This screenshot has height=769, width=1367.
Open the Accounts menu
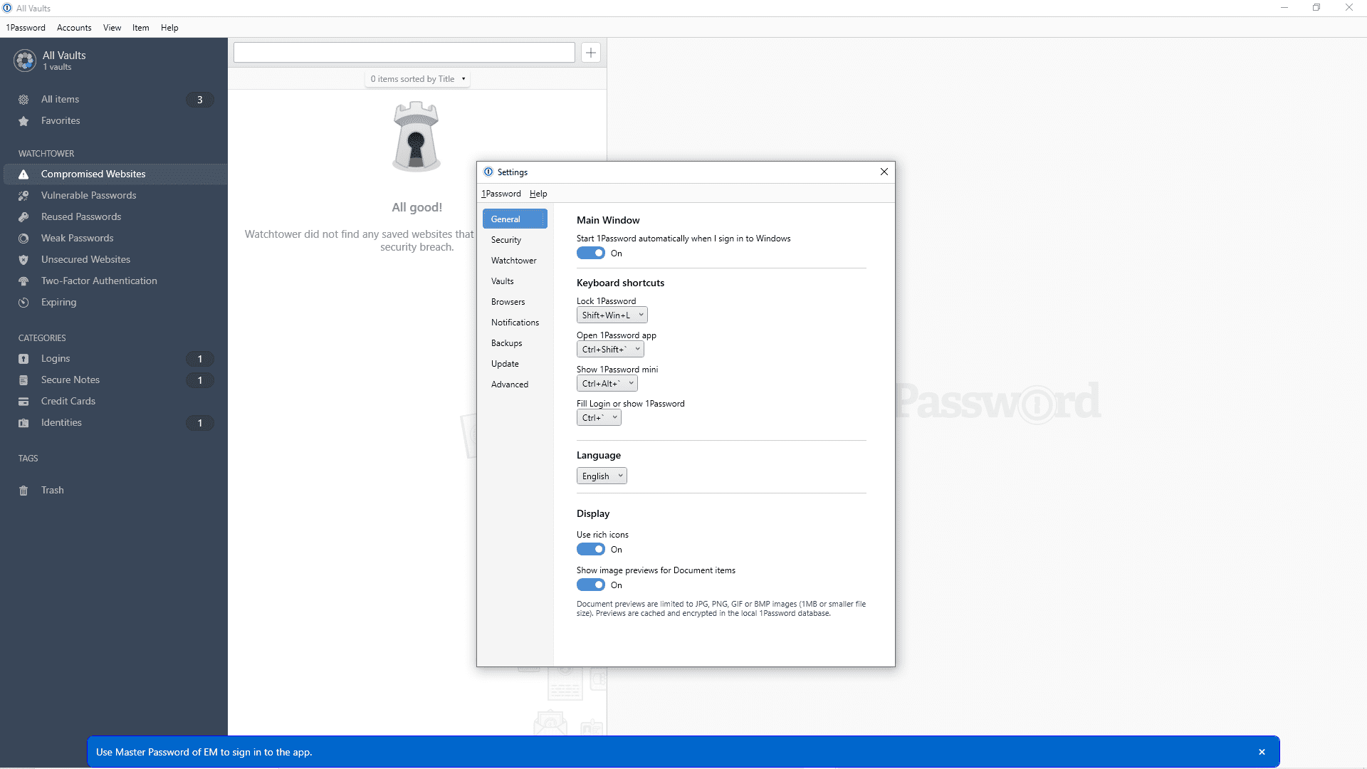tap(74, 28)
